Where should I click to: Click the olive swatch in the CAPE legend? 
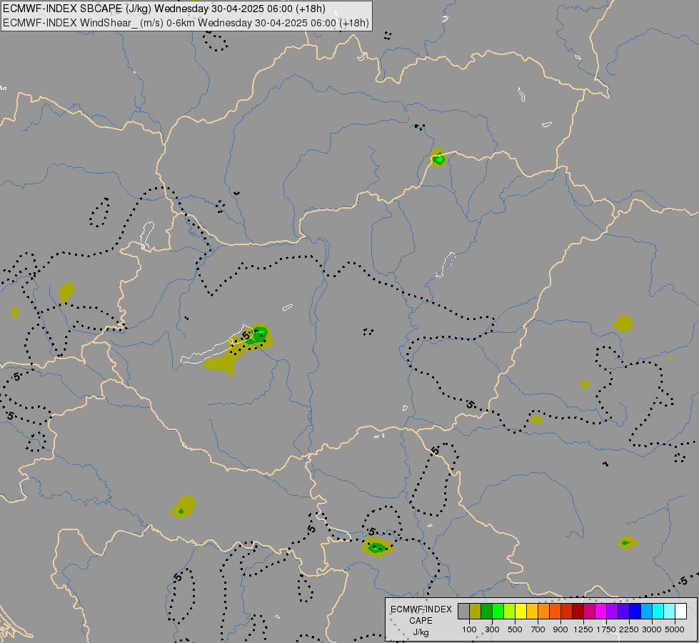tap(476, 612)
